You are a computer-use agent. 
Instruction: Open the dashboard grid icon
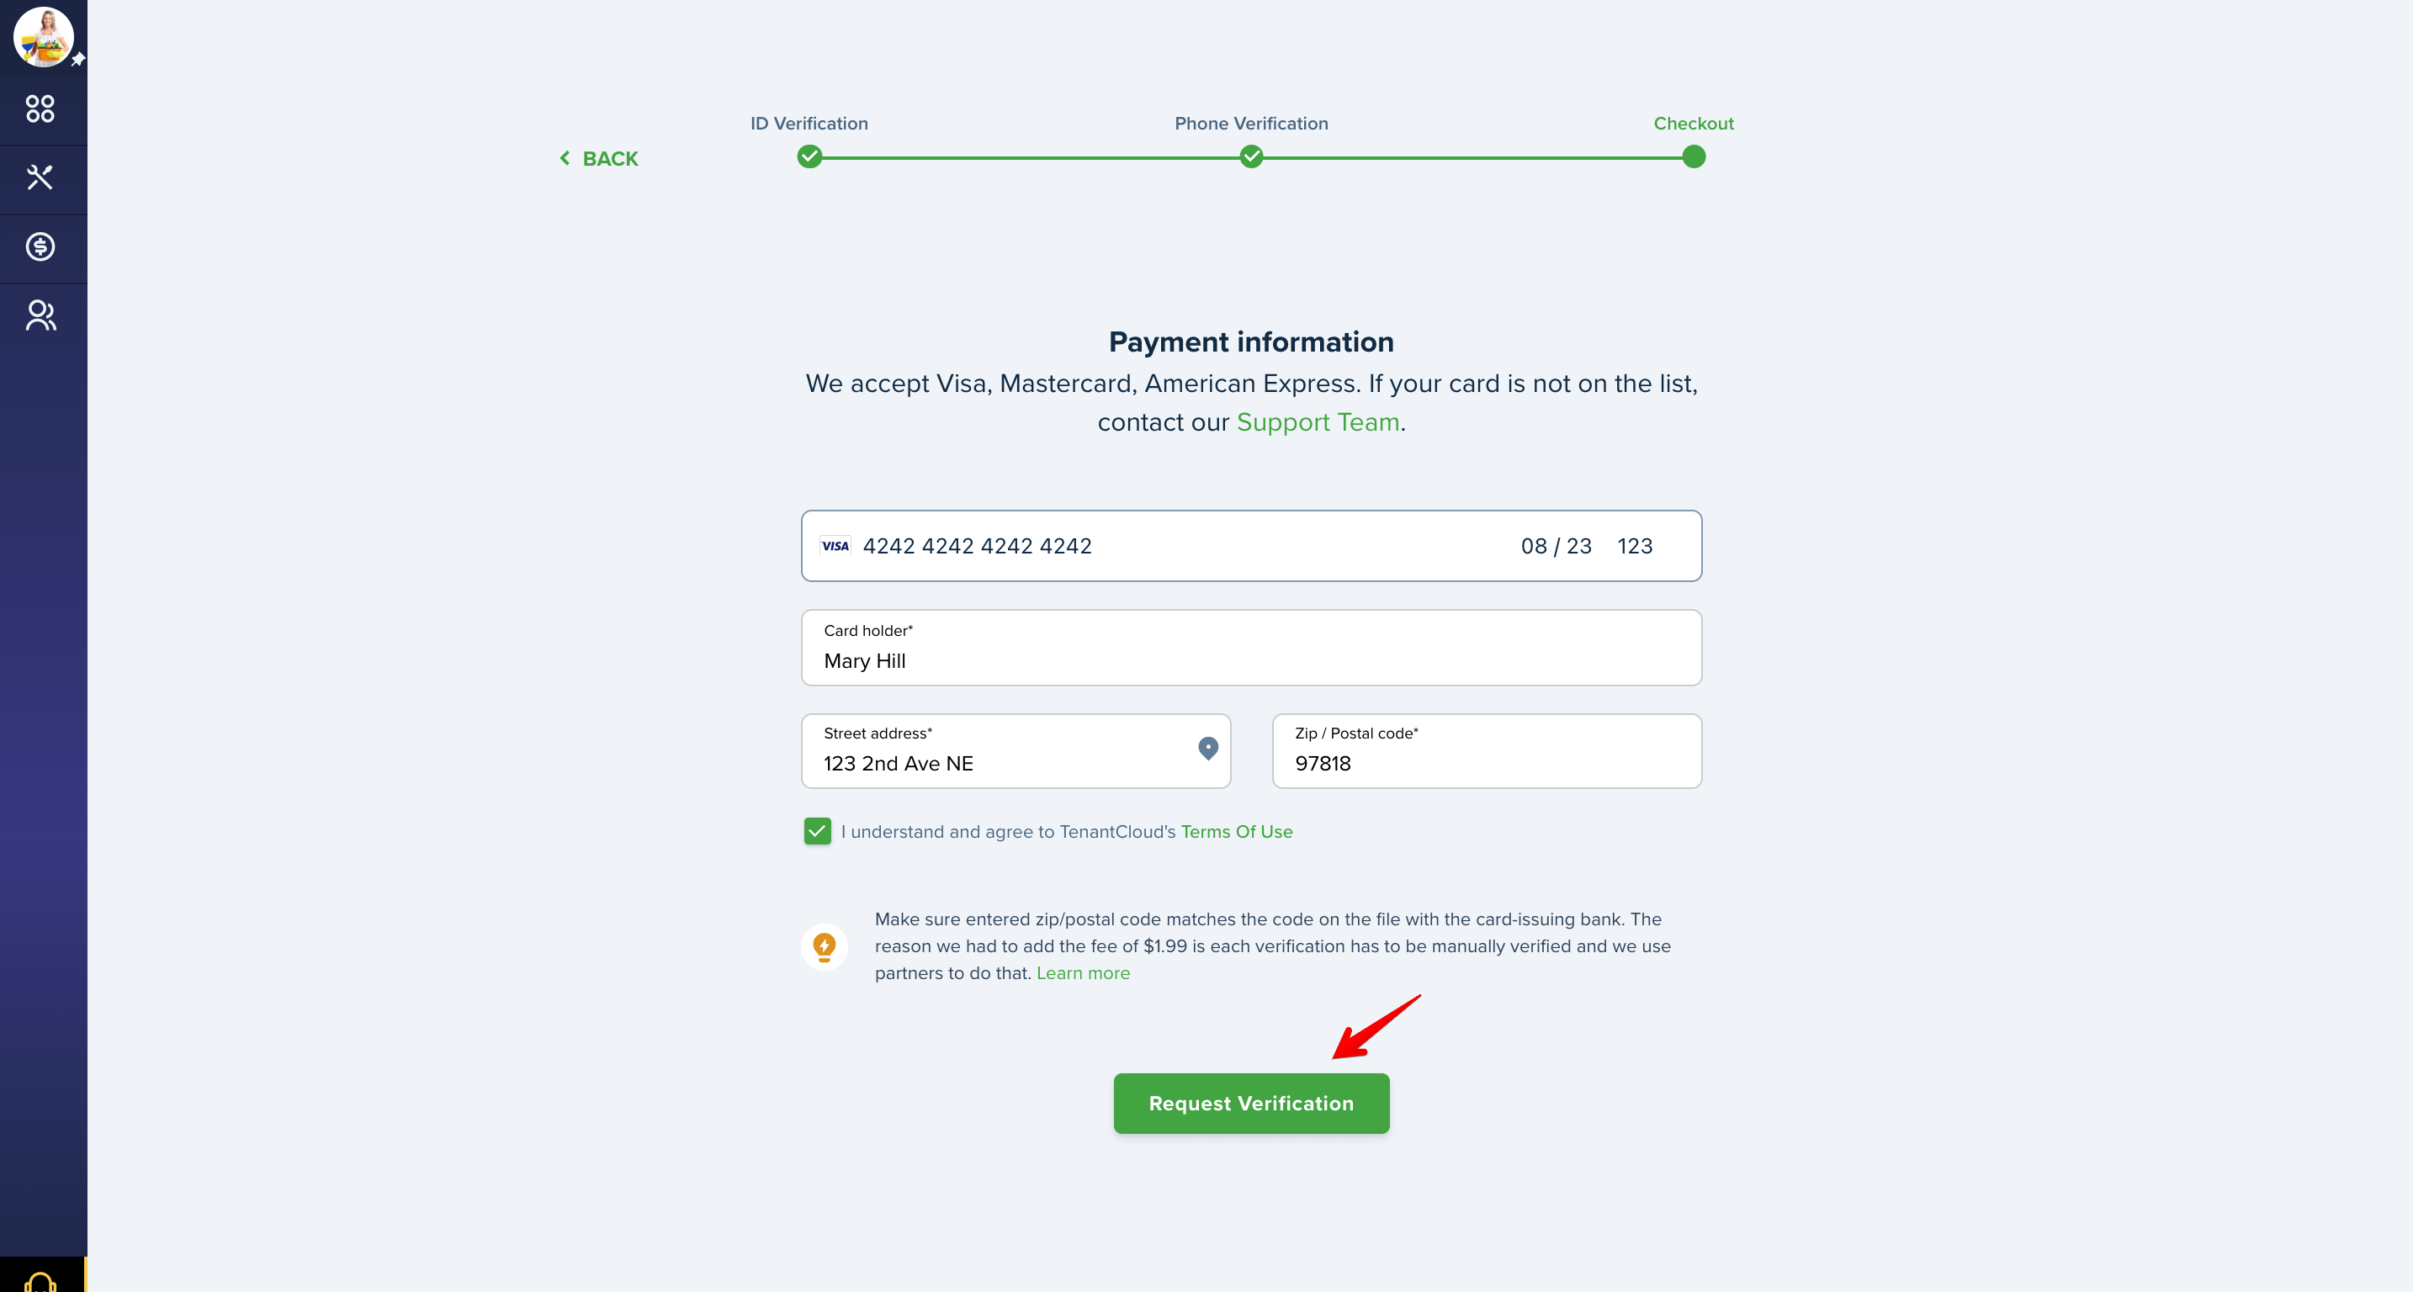pyautogui.click(x=40, y=109)
